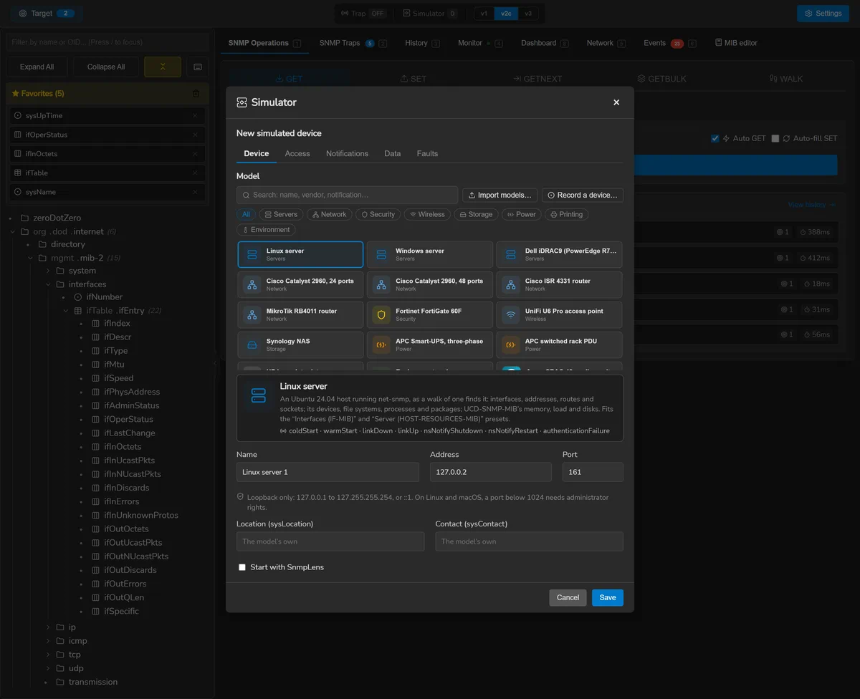860x699 pixels.
Task: Click the keyboard icon button
Action: tap(198, 67)
